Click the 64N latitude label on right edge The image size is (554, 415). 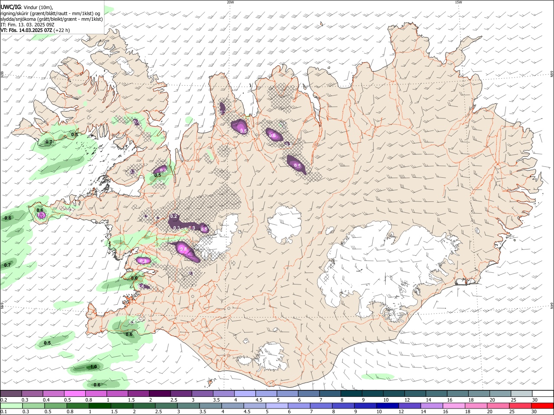(552, 306)
